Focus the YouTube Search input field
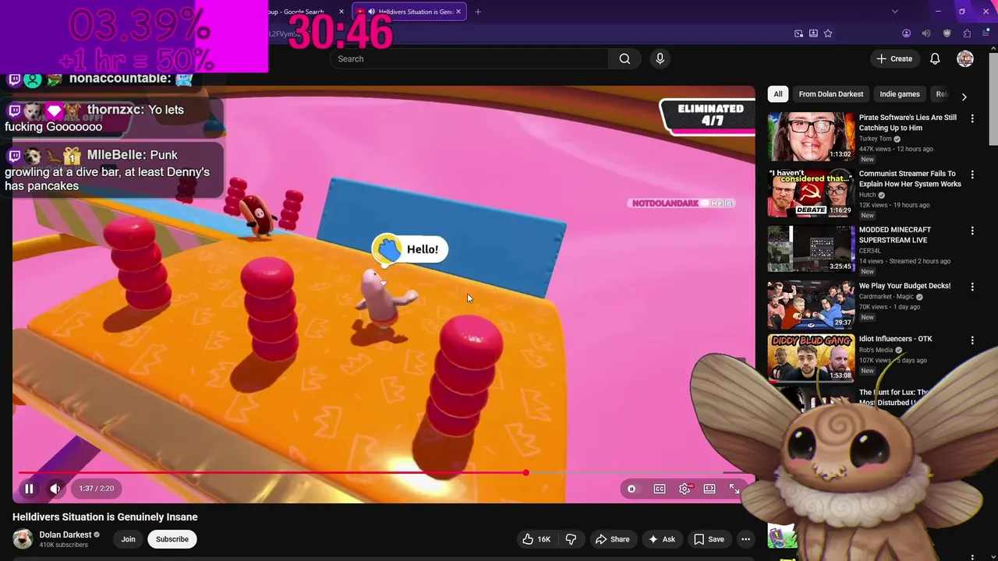This screenshot has width=998, height=561. point(469,58)
